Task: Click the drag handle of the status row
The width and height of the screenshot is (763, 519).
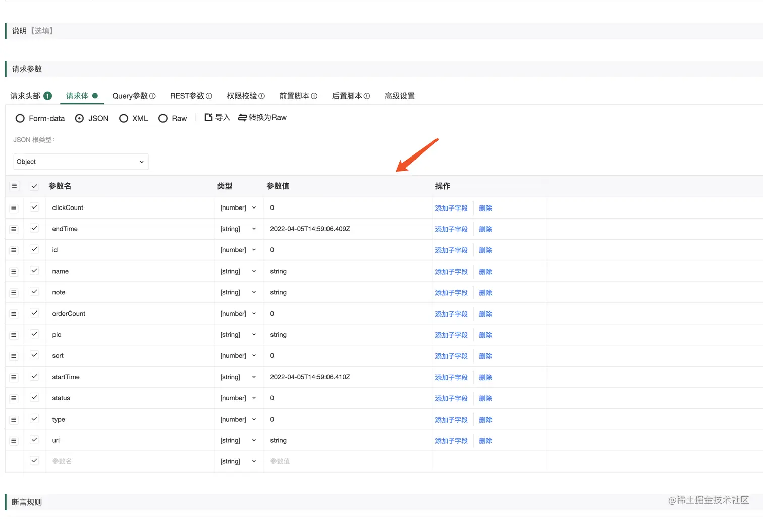Action: point(14,399)
